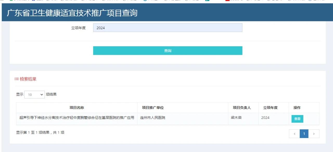Click the 立项年度 input field showing 2024
This screenshot has height=152, width=333.
tap(168, 28)
